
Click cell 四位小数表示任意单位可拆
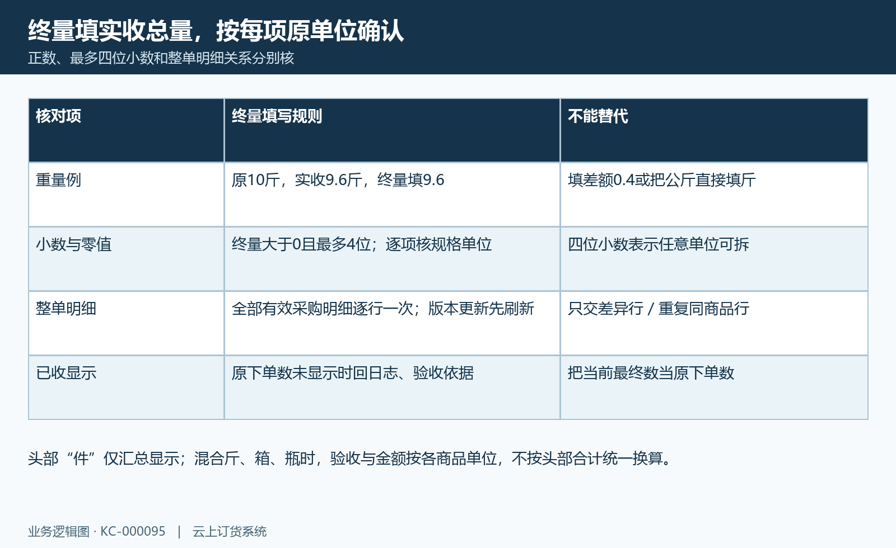pos(714,259)
